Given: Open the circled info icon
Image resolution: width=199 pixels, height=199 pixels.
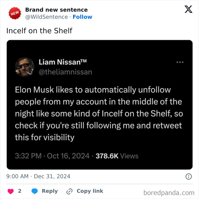Looking at the screenshot, I should click(x=188, y=177).
